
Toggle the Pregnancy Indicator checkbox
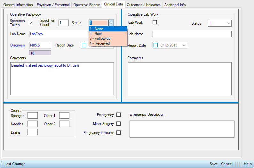coord(119,133)
